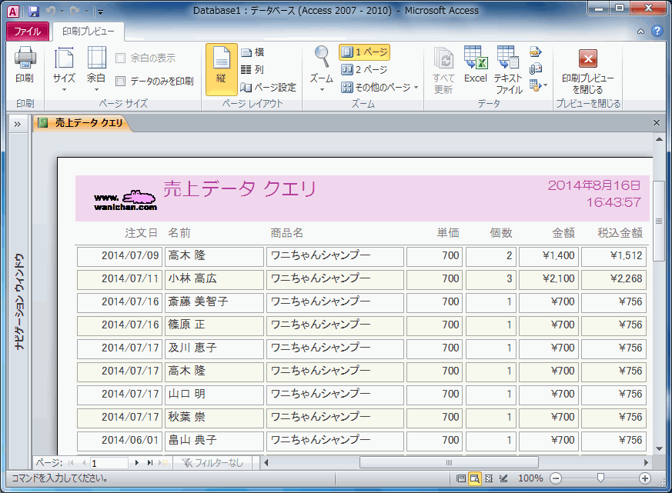Select 1 ページ view

coord(364,52)
